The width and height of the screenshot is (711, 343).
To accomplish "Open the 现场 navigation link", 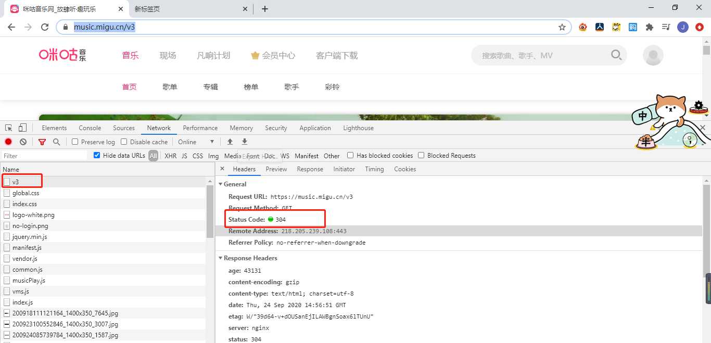I will (x=168, y=55).
